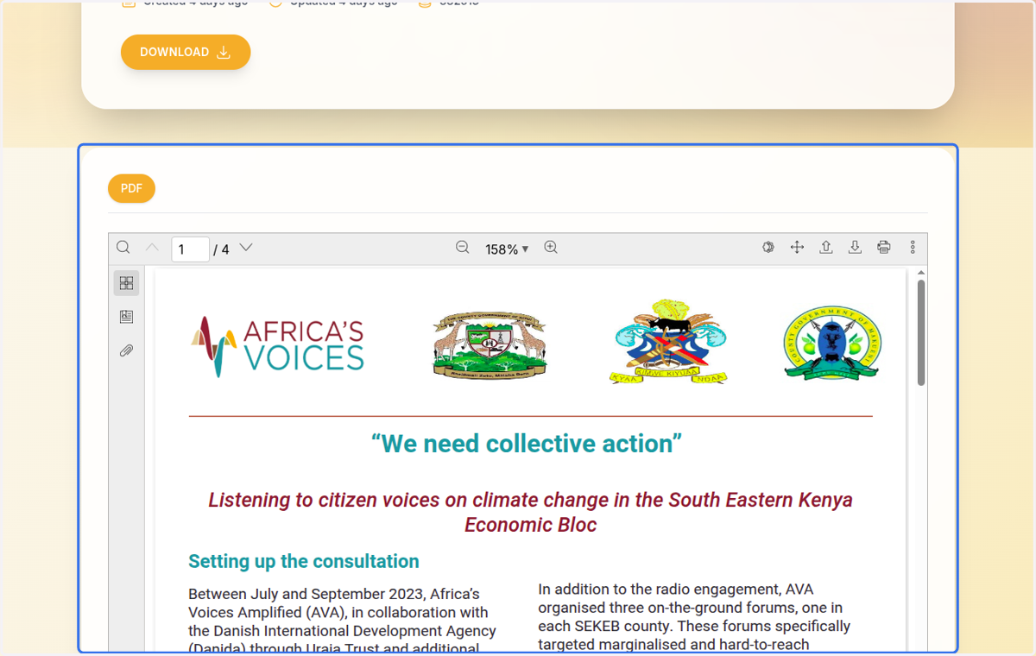The height and width of the screenshot is (656, 1036).
Task: Click the "We need collective action" title
Action: (x=527, y=444)
